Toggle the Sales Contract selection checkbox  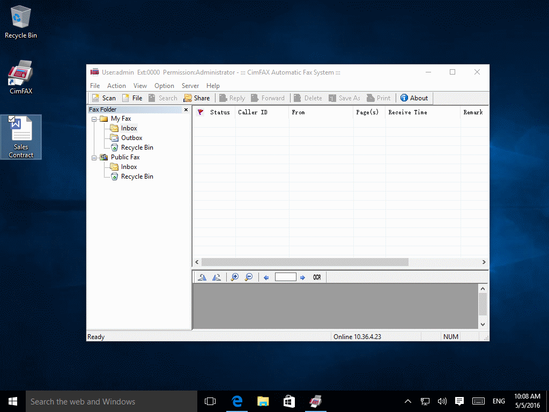click(11, 119)
